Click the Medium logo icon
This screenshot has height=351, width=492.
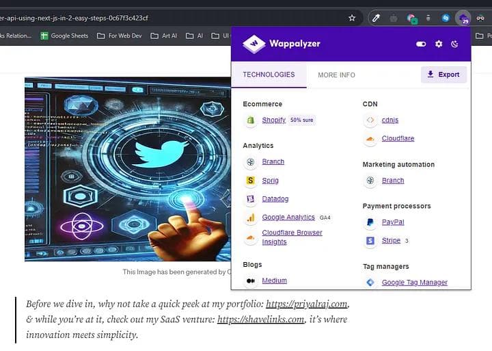pos(250,281)
